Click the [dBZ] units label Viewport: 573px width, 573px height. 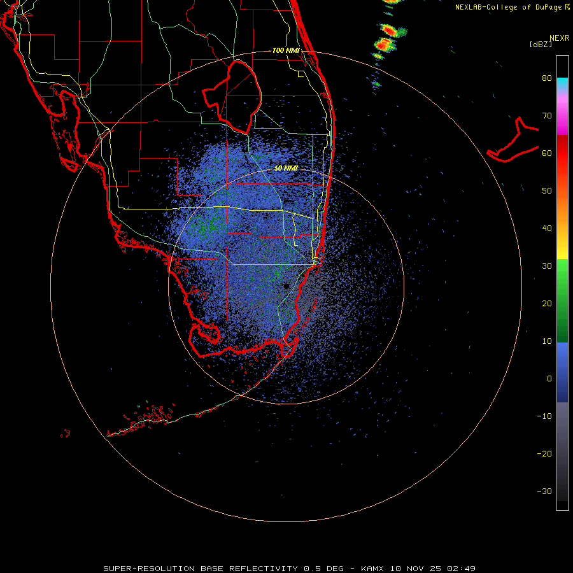click(x=541, y=45)
